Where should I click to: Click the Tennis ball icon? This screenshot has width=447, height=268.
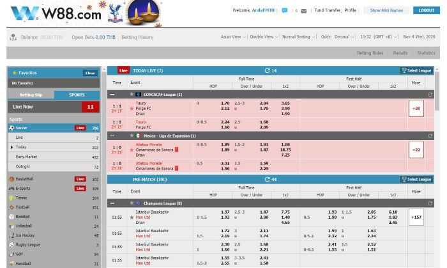pos(11,198)
